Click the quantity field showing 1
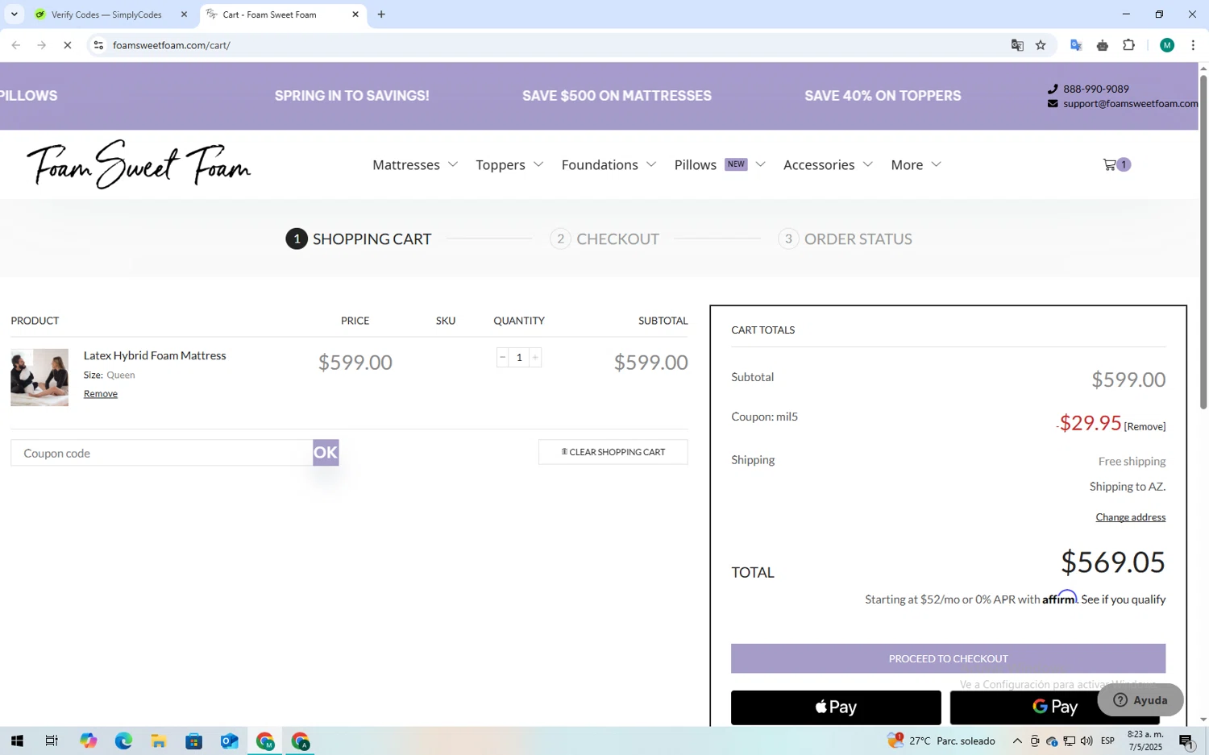 pyautogui.click(x=519, y=357)
